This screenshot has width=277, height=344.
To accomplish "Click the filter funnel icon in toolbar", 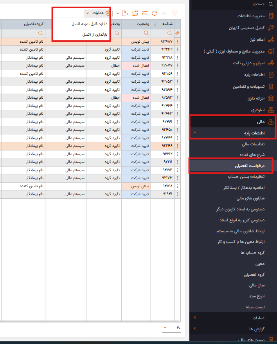I will pyautogui.click(x=174, y=13).
